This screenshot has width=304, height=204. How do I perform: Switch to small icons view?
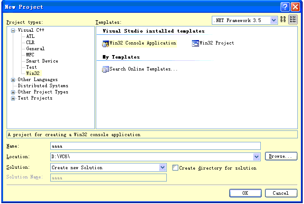click(x=293, y=20)
